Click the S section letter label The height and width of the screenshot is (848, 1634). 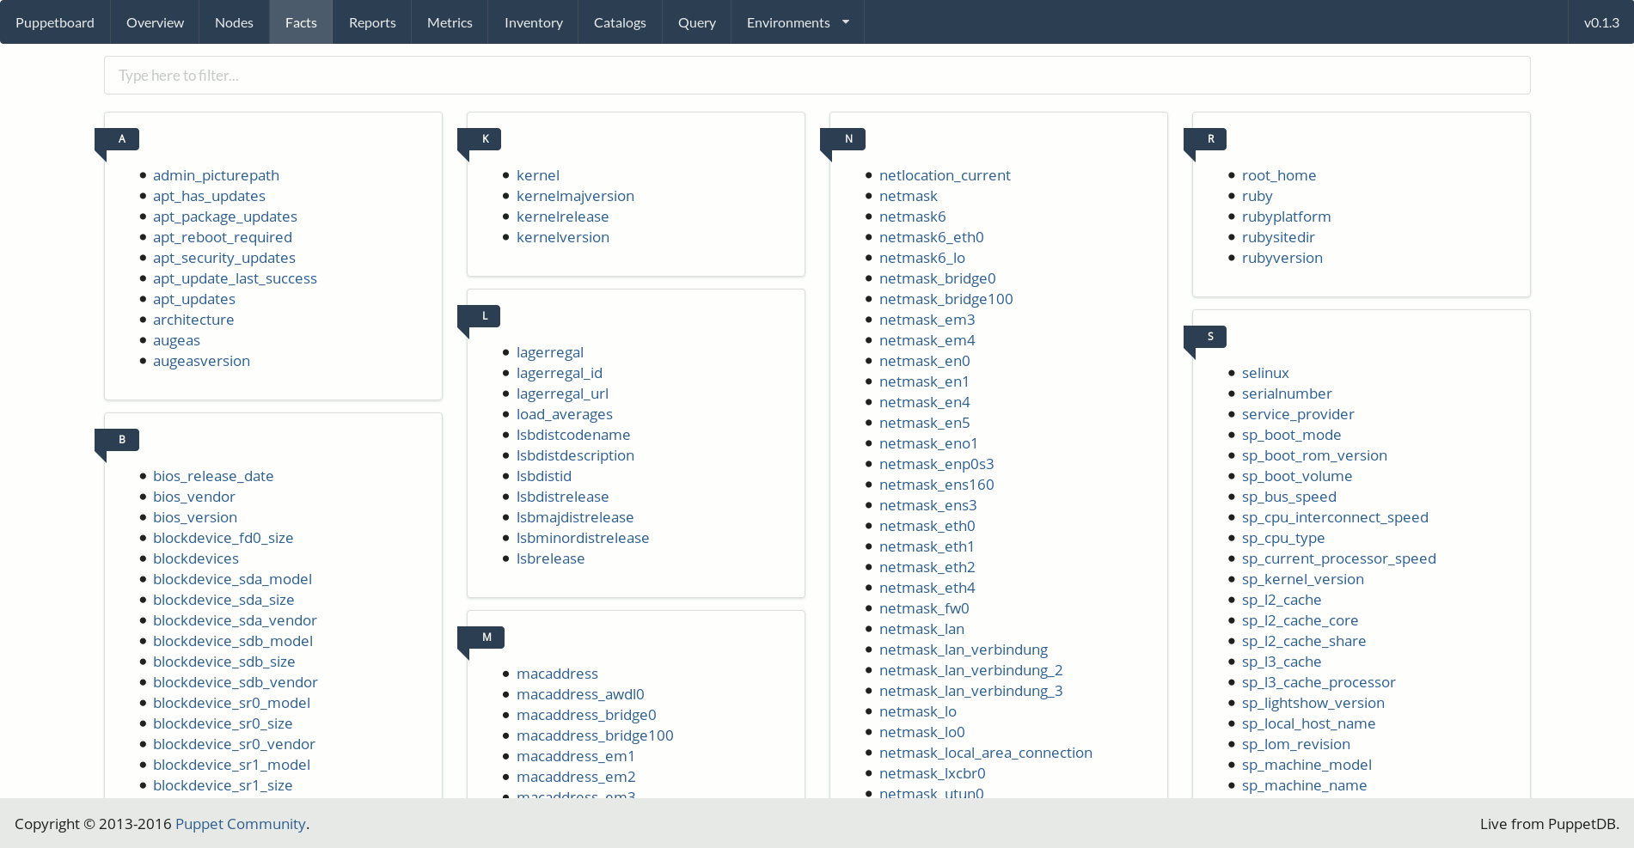1209,337
